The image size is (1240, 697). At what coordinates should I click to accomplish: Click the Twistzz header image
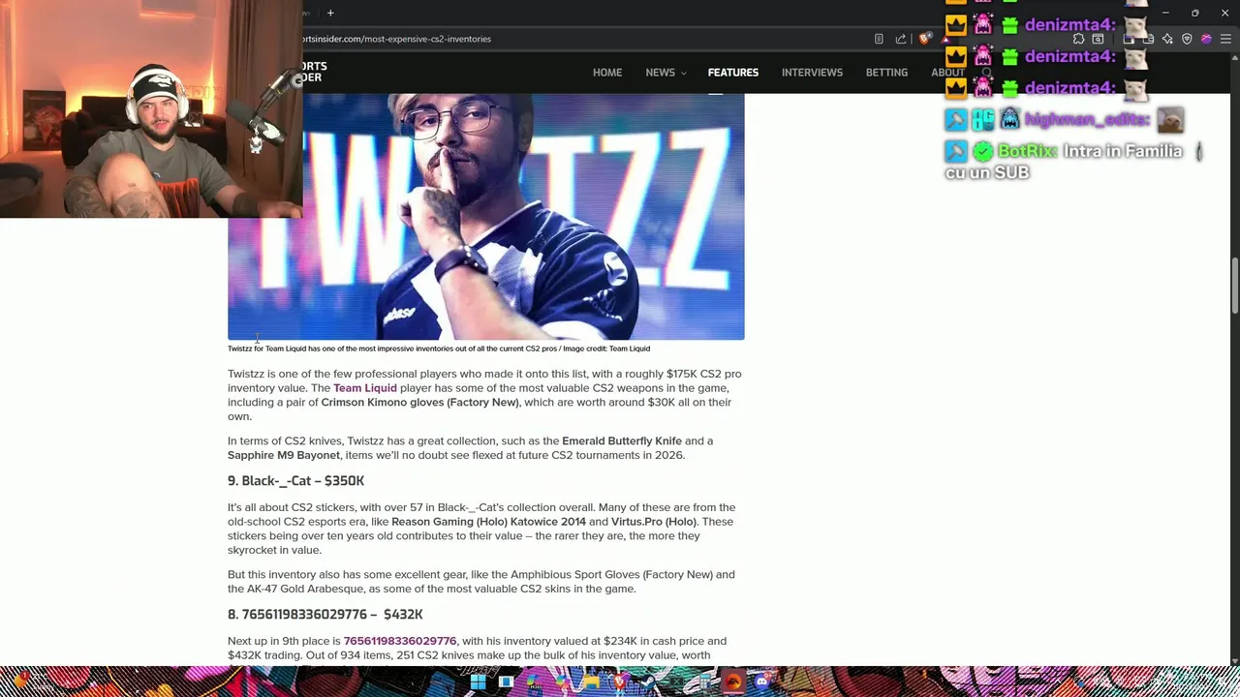(485, 217)
